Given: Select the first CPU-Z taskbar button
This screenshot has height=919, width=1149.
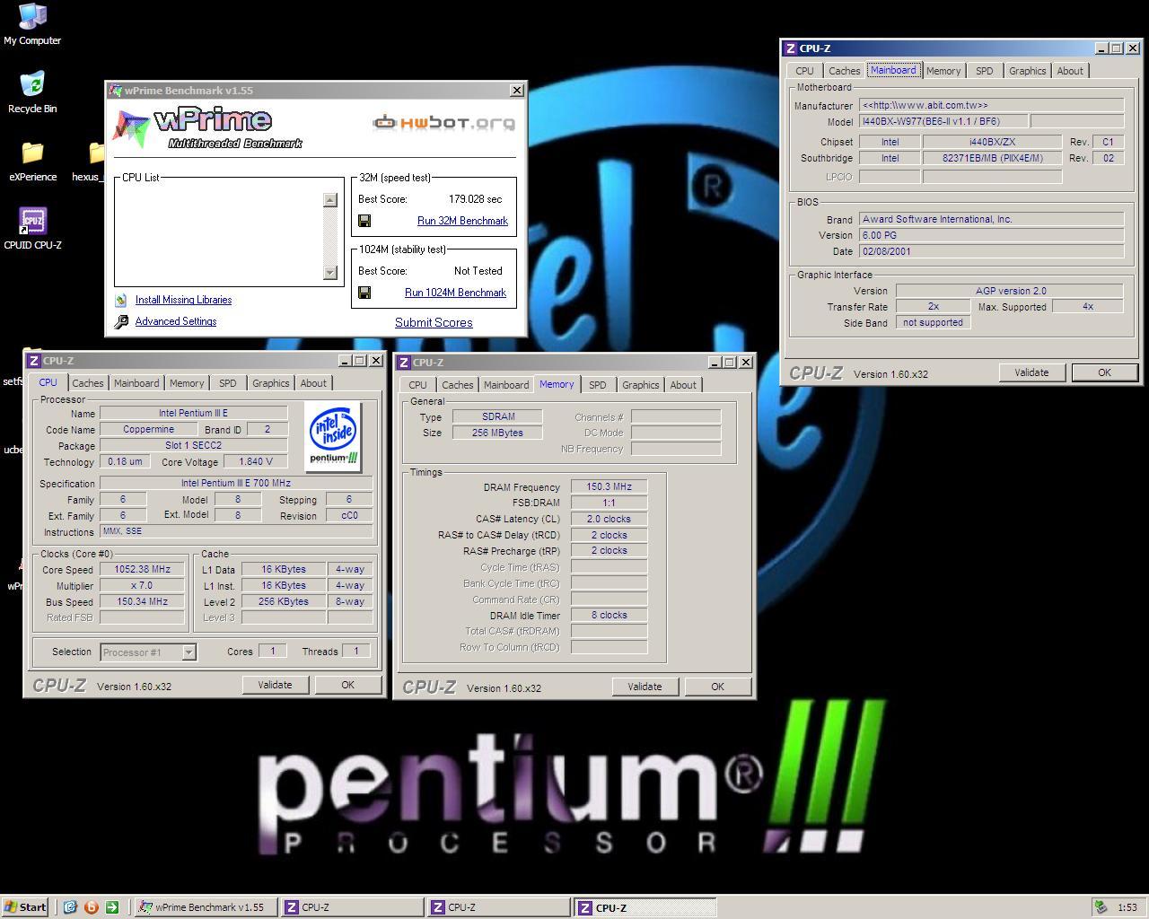Looking at the screenshot, I should click(x=352, y=907).
